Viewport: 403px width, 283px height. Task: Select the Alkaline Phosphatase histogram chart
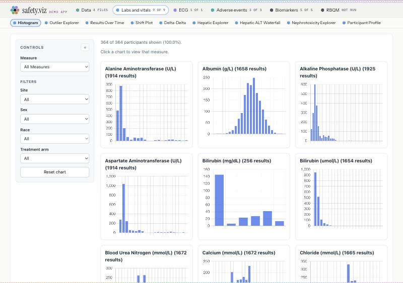click(x=342, y=105)
